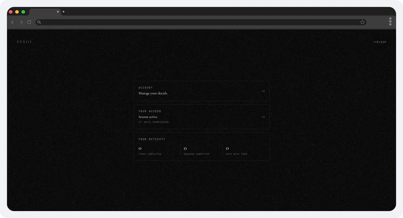Focus the browser address bar
The height and width of the screenshot is (218, 403).
(201, 22)
